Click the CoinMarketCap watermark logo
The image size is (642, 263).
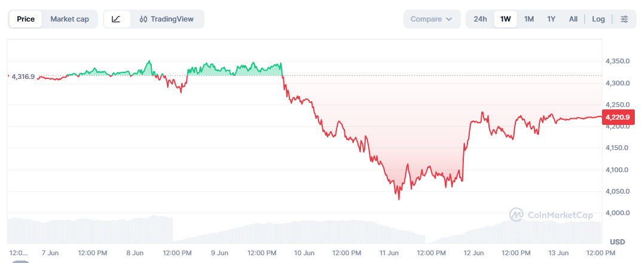click(551, 215)
